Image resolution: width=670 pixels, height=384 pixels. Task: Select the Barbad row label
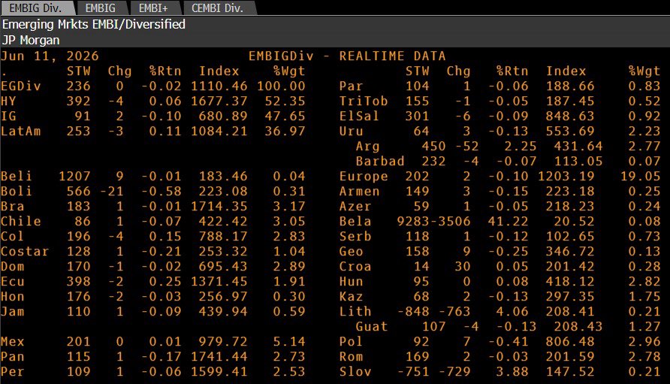(x=380, y=162)
